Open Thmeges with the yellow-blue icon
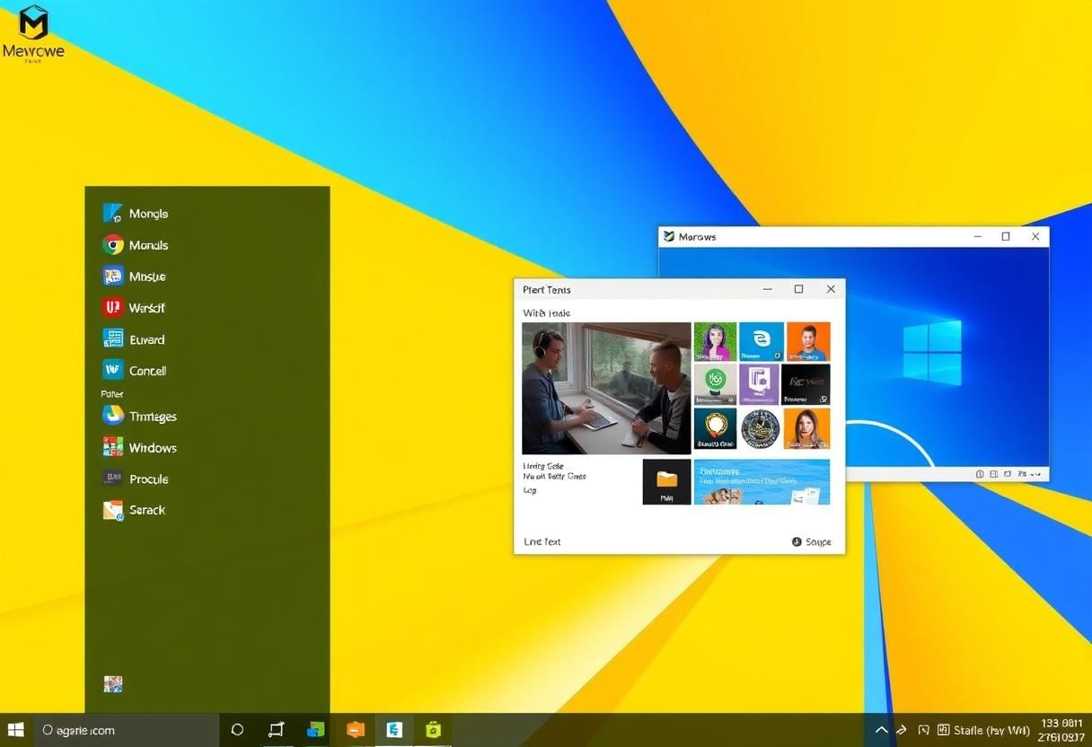This screenshot has width=1092, height=747. 139,416
